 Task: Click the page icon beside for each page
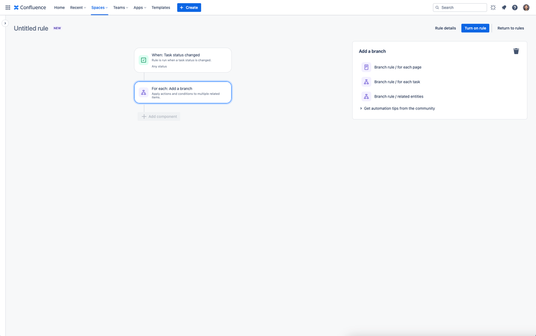pos(366,68)
